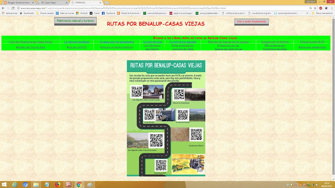The height and width of the screenshot is (188, 335).
Task: Open the Hotmail bookmark
Action: click(x=82, y=13)
